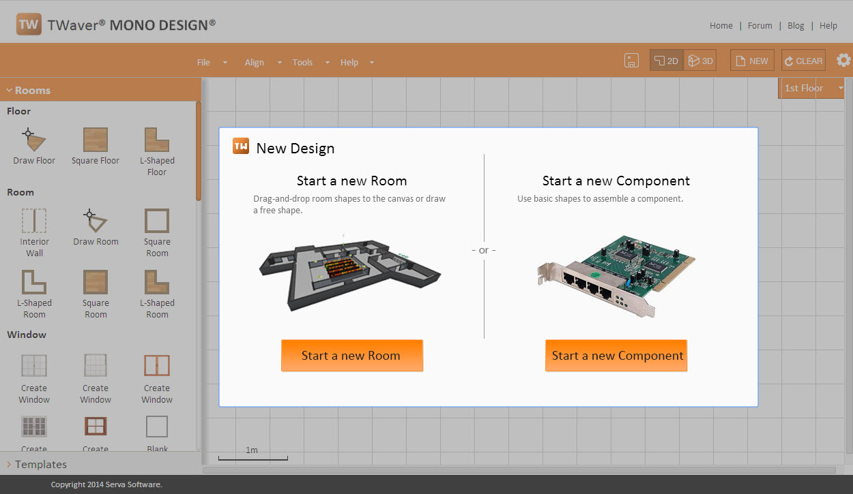Select the Draw Floor tool

[x=34, y=146]
